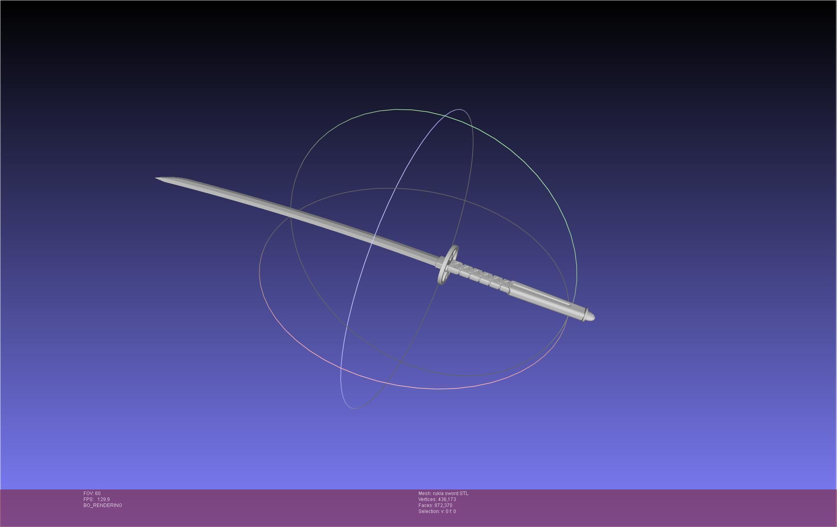This screenshot has height=527, width=837.
Task: Click the Vertices: 436,173 entry
Action: pos(437,499)
